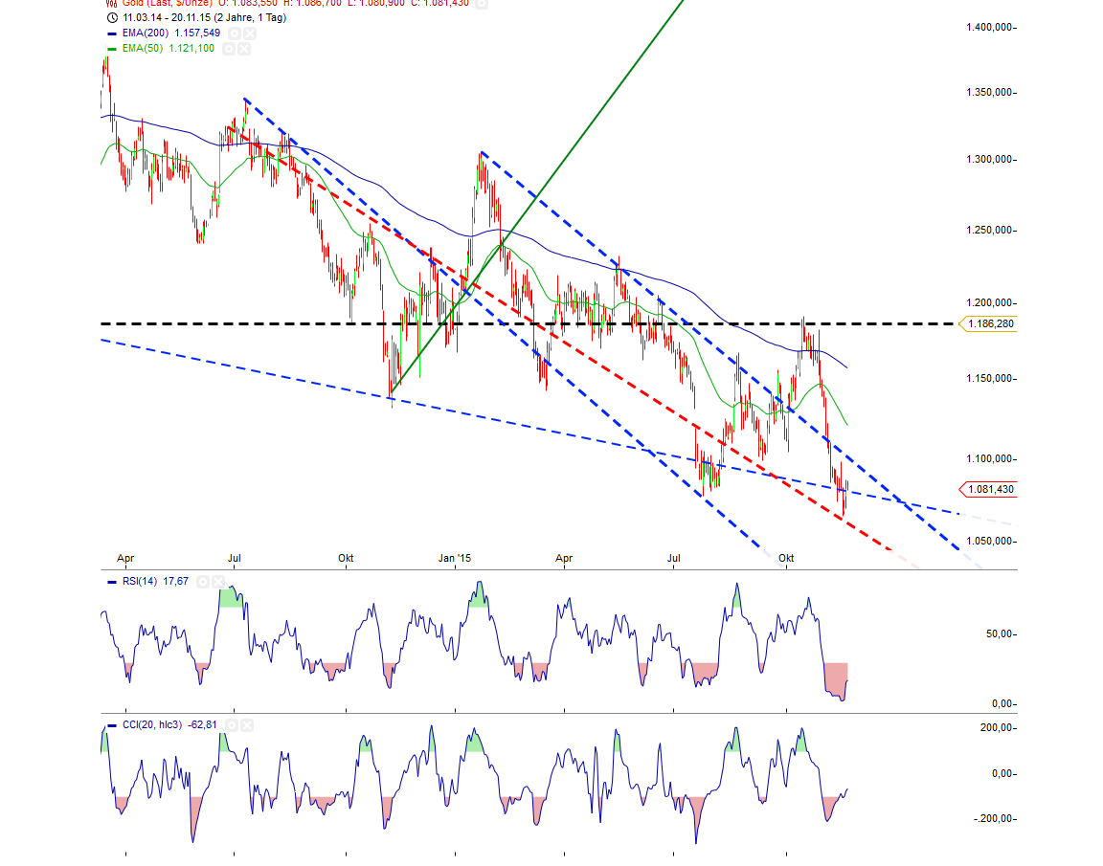The width and height of the screenshot is (1103, 866).
Task: Toggle EMA(50) visibility via its green dash swatch
Action: coord(110,48)
